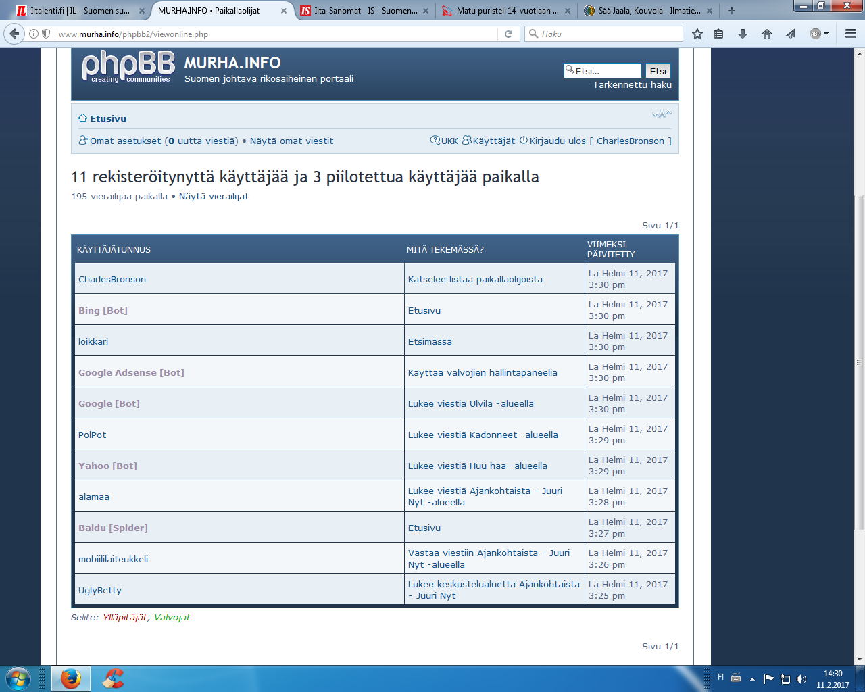The width and height of the screenshot is (865, 692).
Task: Open alamaa user profile
Action: click(94, 497)
